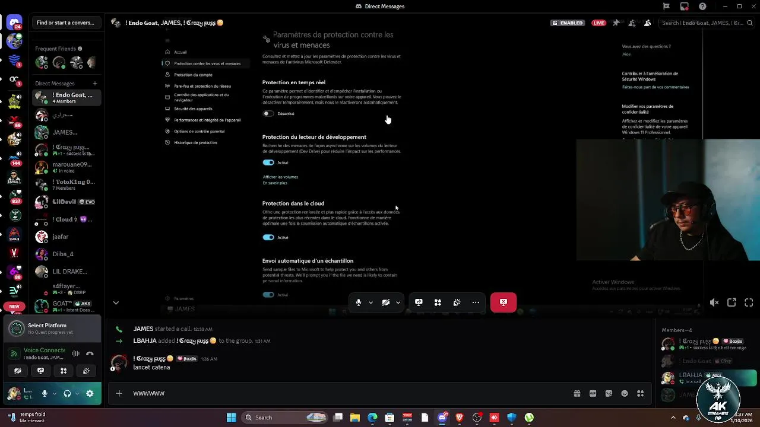Select Pare-feu et protection du réseau item

[202, 86]
